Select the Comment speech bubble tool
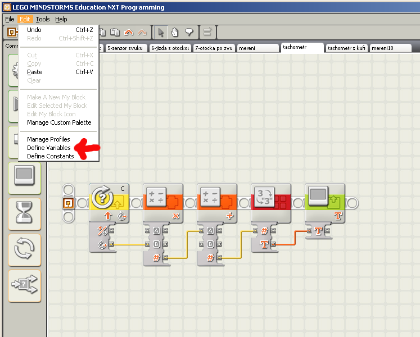This screenshot has width=420, height=337. click(189, 33)
